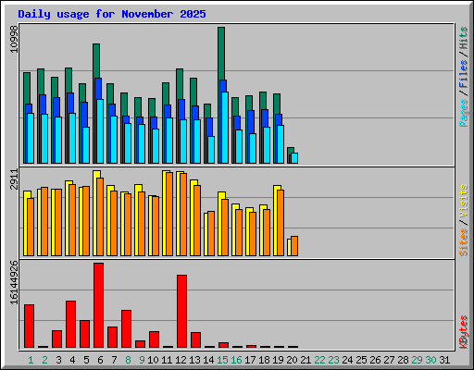The image size is (474, 370).
Task: Click the green day label 30
Action: click(x=430, y=360)
